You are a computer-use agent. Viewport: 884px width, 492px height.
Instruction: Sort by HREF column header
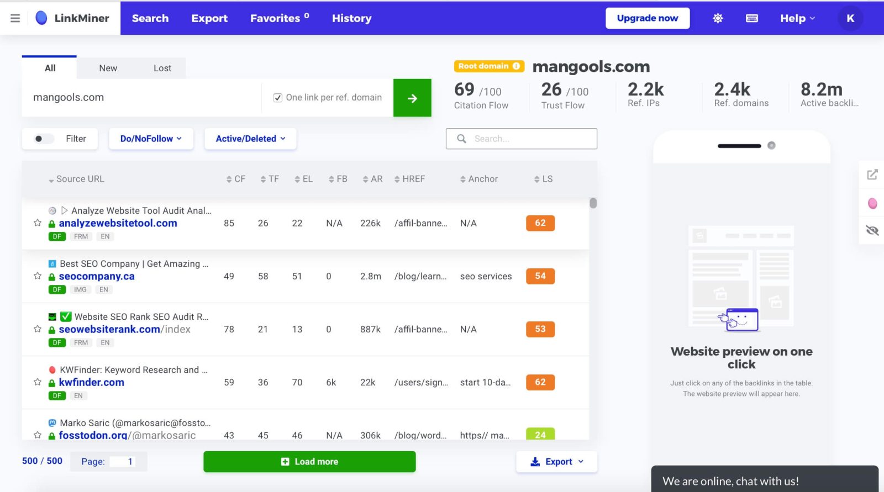(x=410, y=179)
